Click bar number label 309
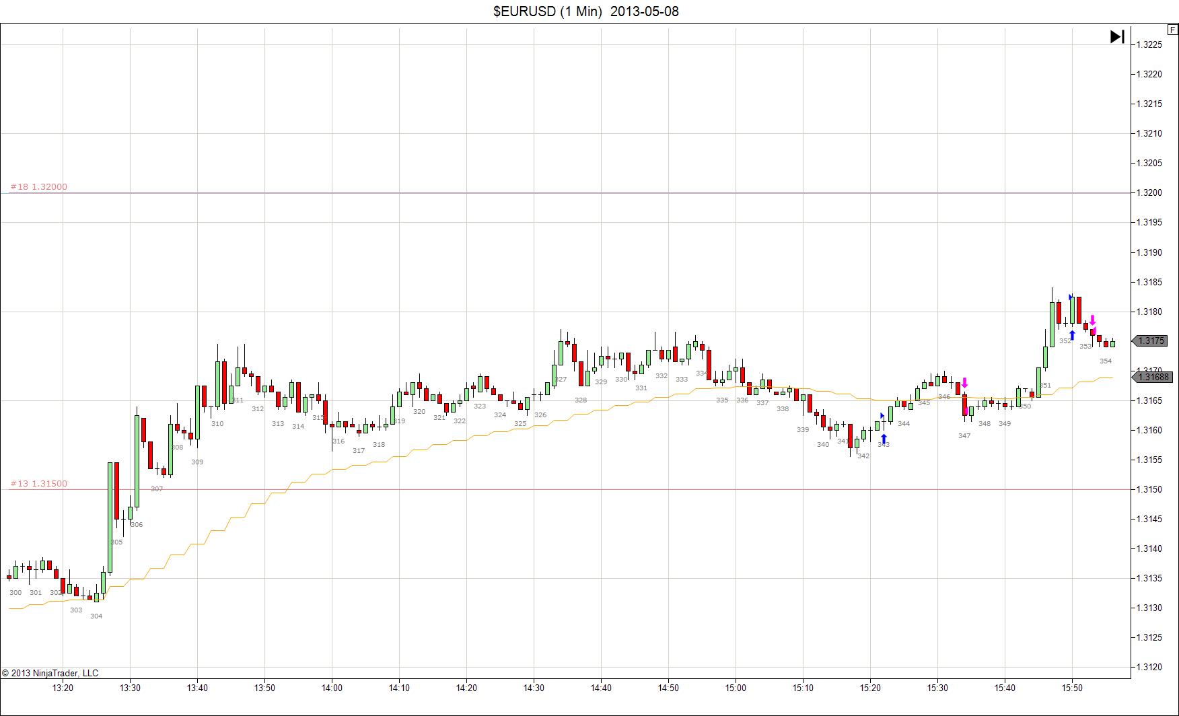1179x716 pixels. [197, 462]
